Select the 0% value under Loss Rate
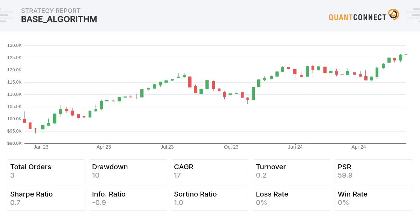The image size is (420, 221). (261, 203)
